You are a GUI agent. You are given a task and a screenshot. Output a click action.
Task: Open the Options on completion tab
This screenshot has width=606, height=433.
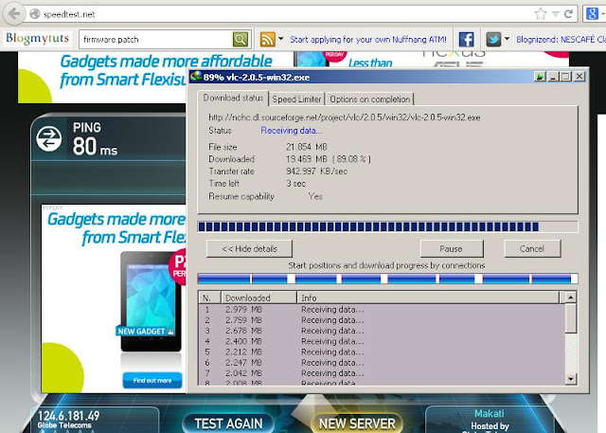coord(369,99)
